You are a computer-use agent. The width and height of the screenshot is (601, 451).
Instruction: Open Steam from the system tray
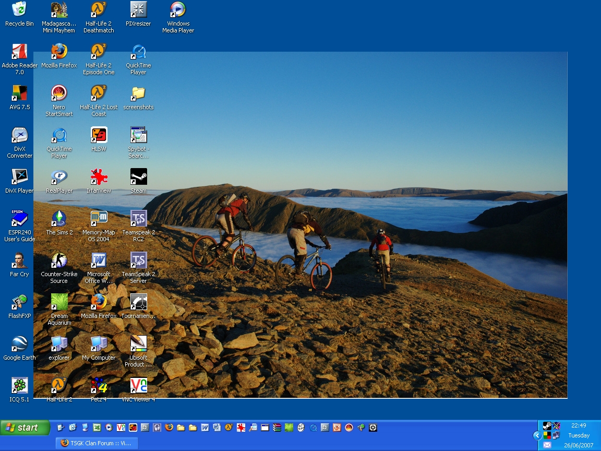coord(547,425)
